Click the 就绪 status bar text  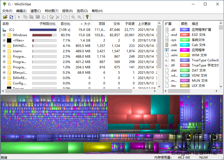click(x=4, y=157)
